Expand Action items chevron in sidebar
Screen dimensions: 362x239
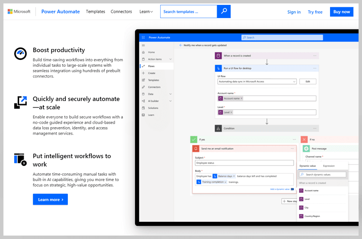[170, 59]
